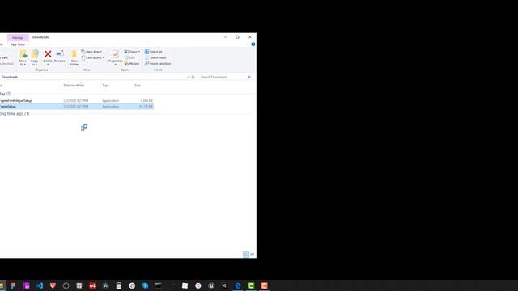This screenshot has width=518, height=291.
Task: Sort by the Type column header
Action: coord(106,86)
